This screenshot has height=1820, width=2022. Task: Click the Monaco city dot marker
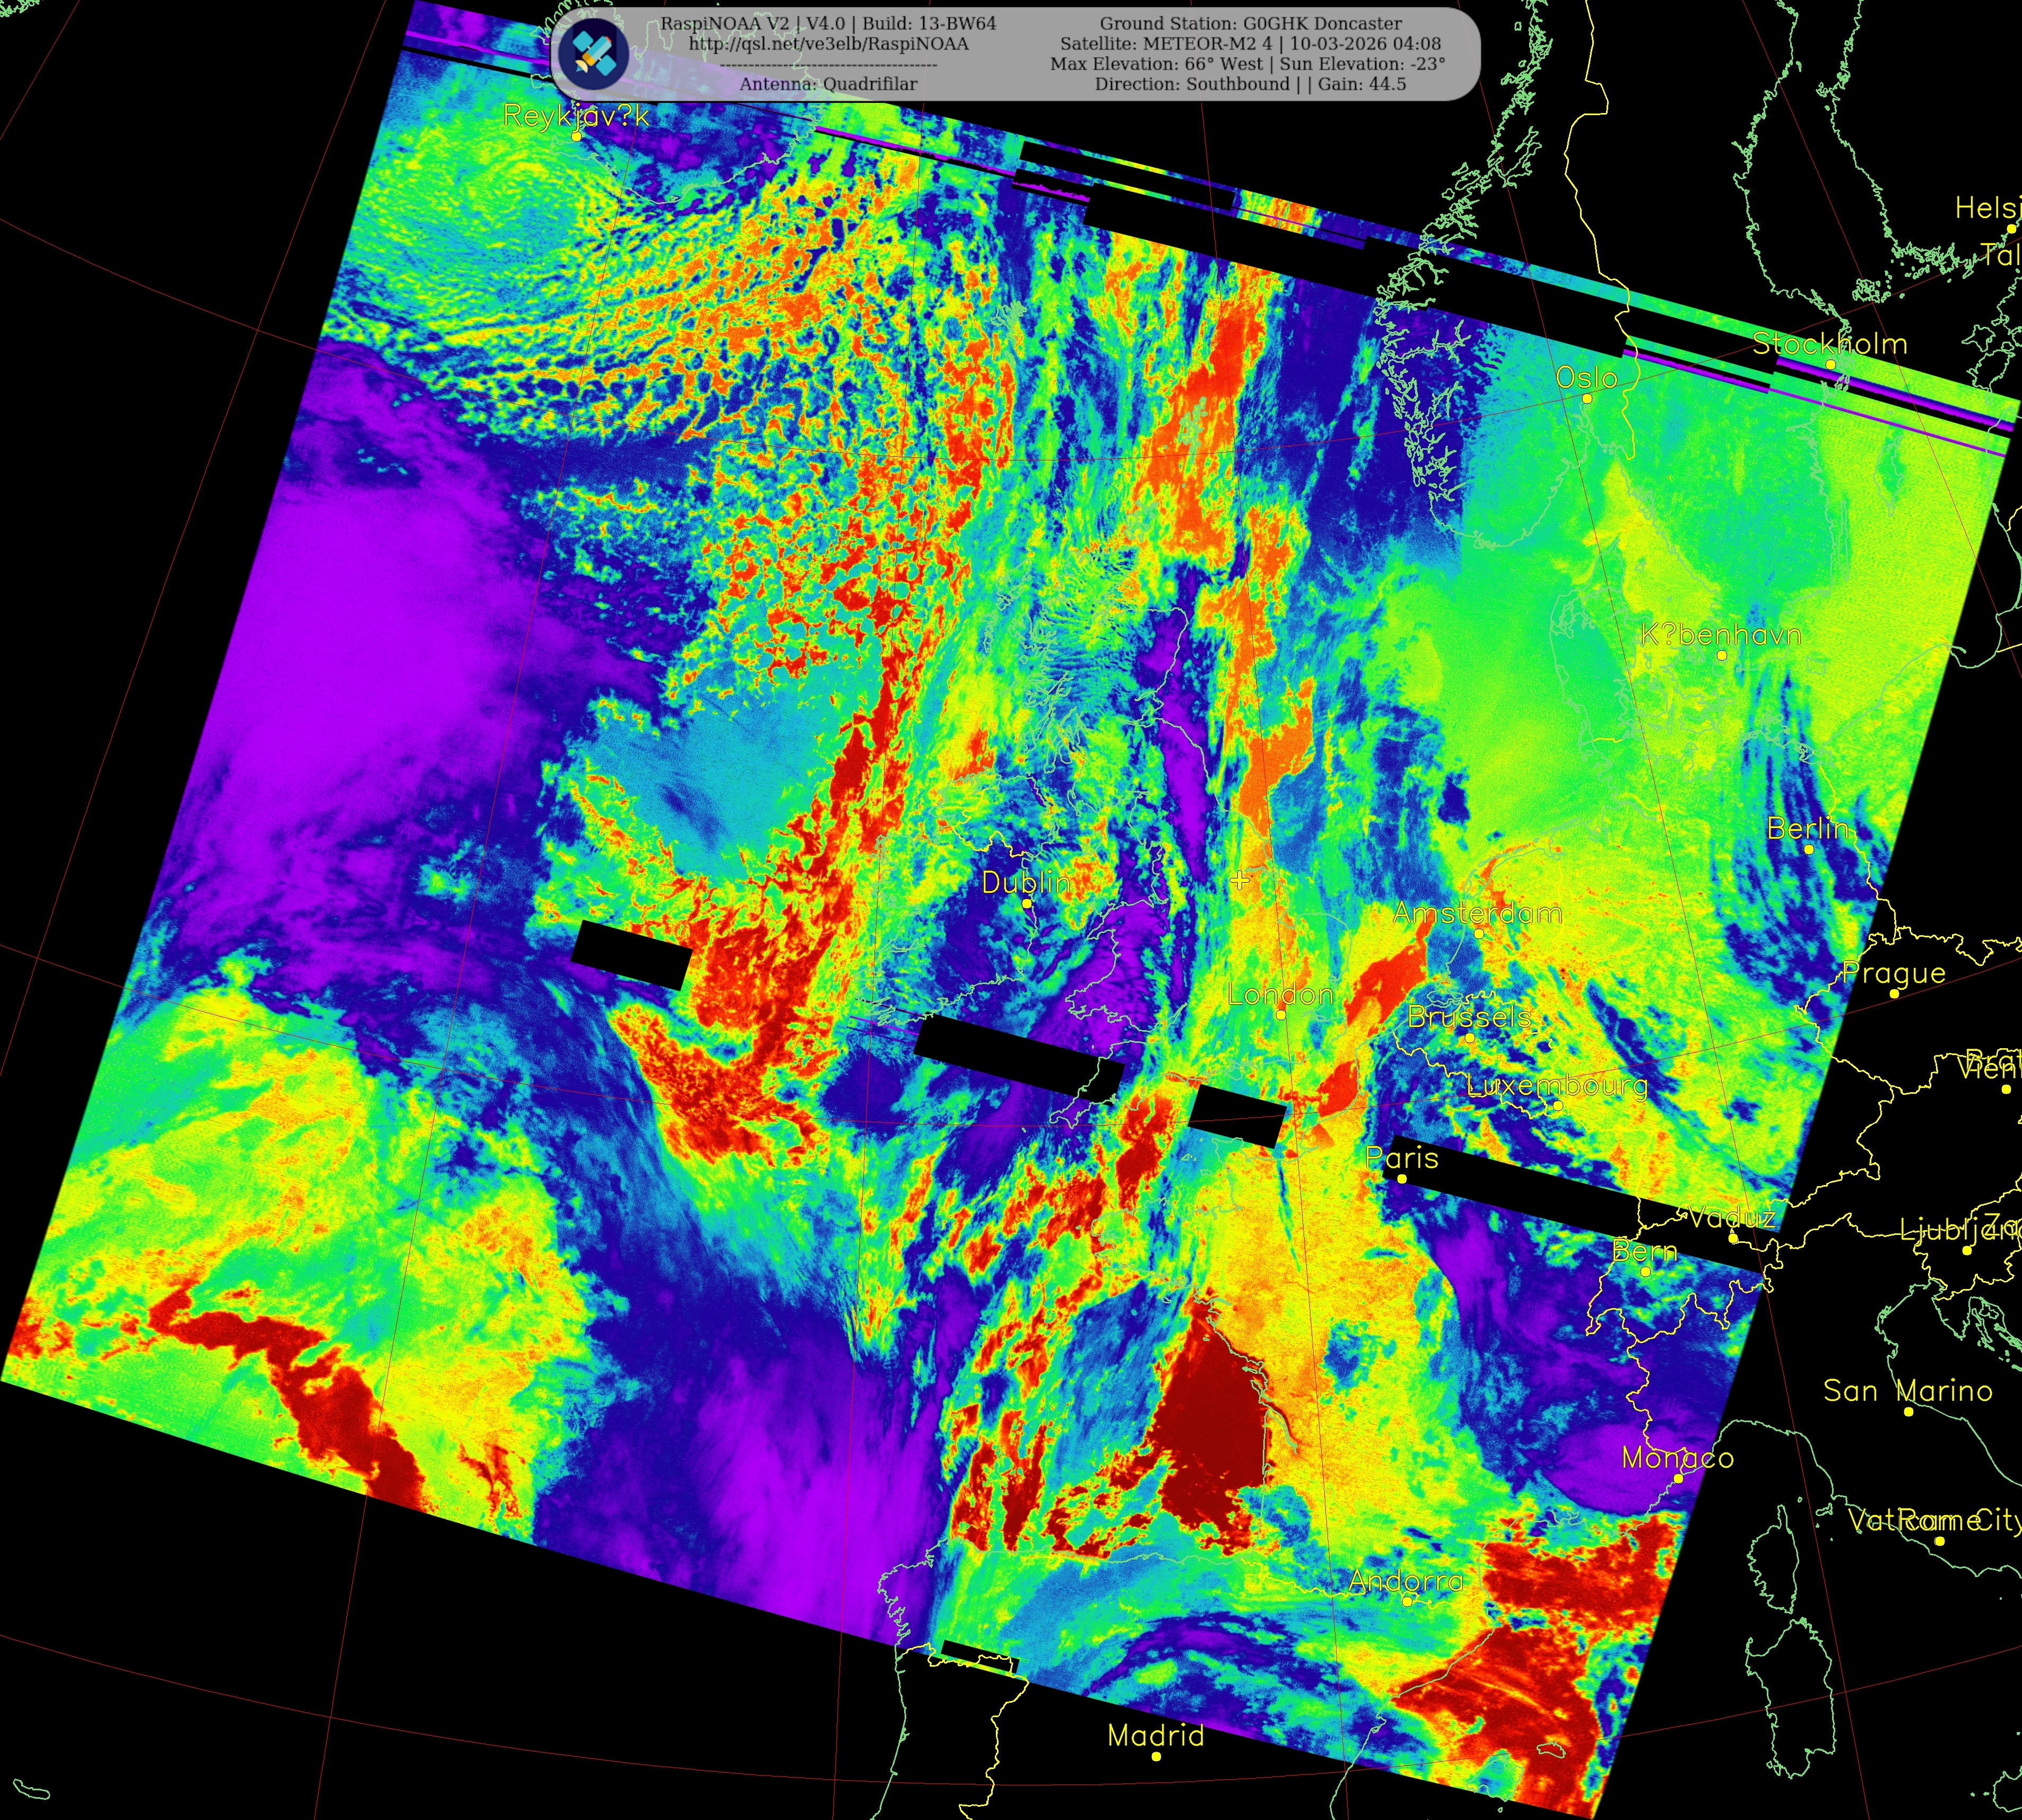1678,1478
